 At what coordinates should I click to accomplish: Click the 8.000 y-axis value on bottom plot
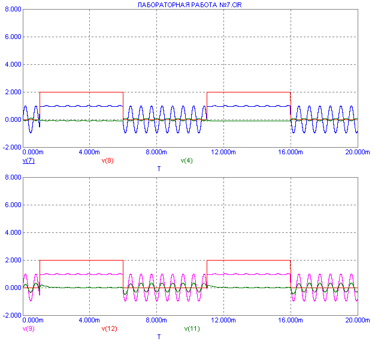tap(13, 177)
